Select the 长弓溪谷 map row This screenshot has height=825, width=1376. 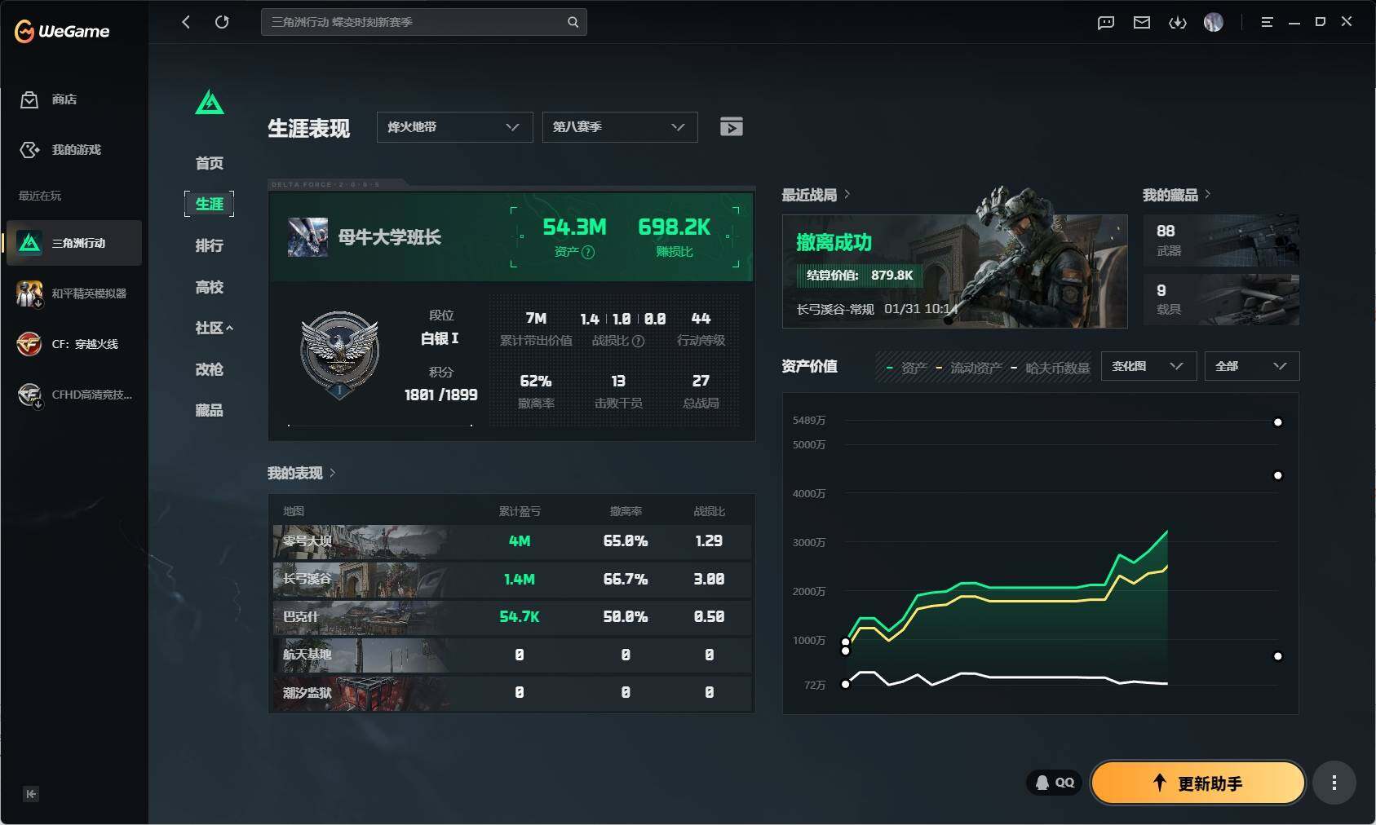[511, 579]
